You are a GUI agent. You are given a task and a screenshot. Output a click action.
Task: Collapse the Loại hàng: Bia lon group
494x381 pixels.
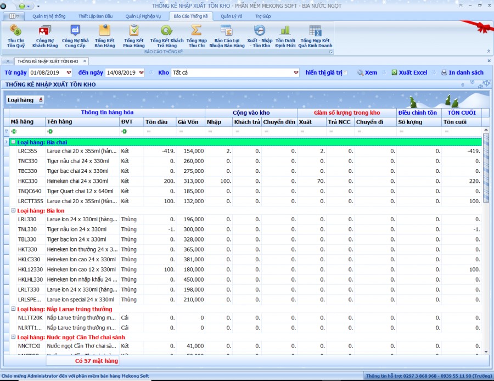tap(13, 210)
